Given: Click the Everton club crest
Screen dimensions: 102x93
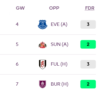Looking at the screenshot, I should 43,25.
